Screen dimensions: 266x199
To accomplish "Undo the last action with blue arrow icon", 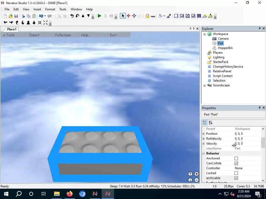I will [41, 16].
